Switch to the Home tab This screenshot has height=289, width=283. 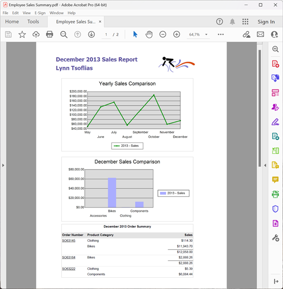[x=12, y=22]
